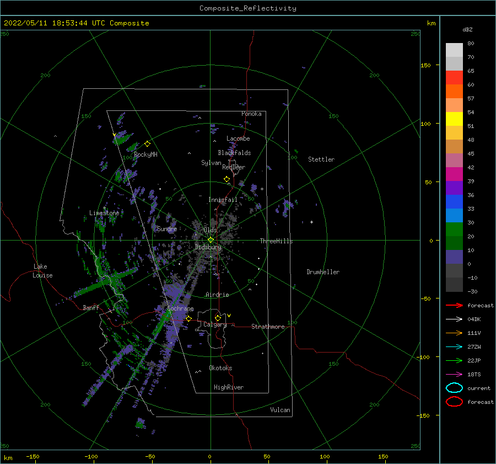Select the orange 111V arrow icon
This screenshot has height=464, width=496.
point(454,333)
